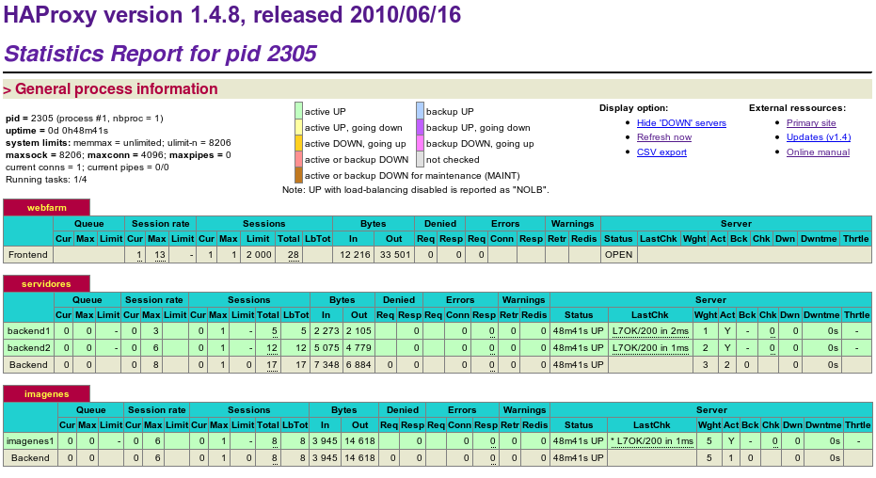Screen dimensions: 876x478
Task: Click servidores Backend bytes out 6 884
Action: tap(358, 365)
